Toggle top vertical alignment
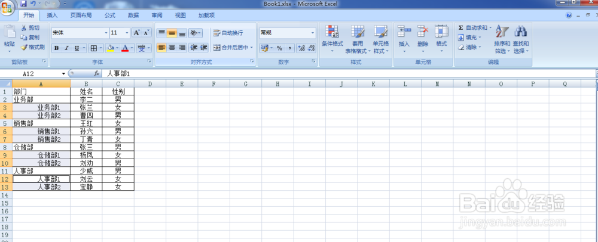598x242 pixels. (x=161, y=33)
